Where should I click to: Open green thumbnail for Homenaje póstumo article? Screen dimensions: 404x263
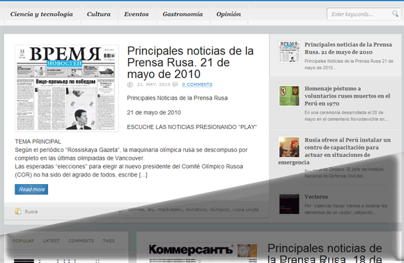[289, 96]
